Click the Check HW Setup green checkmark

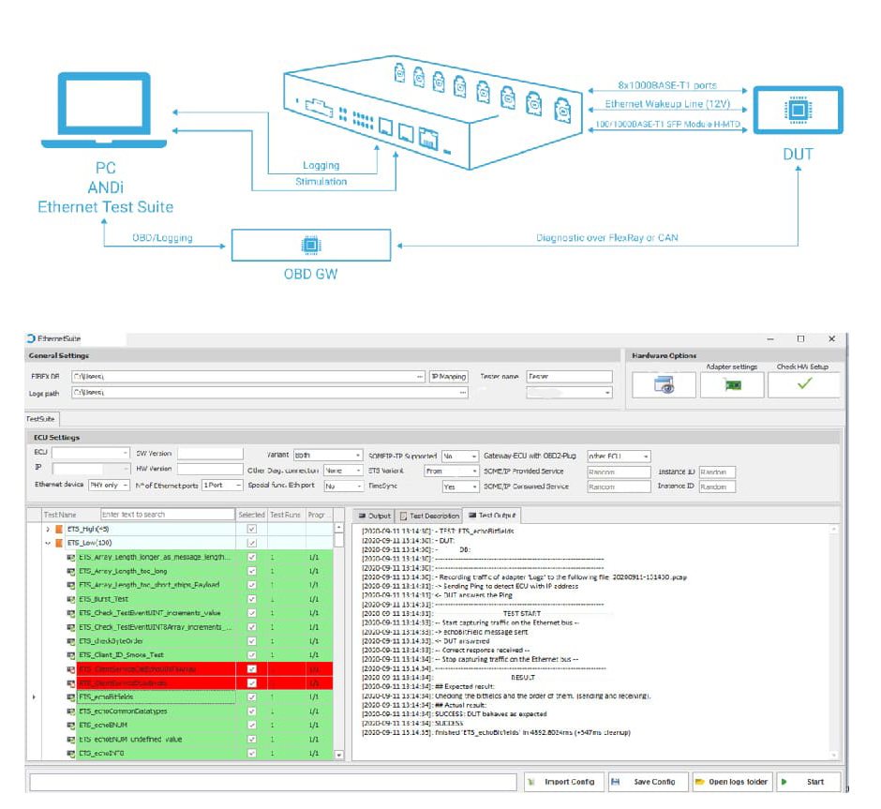(x=804, y=383)
